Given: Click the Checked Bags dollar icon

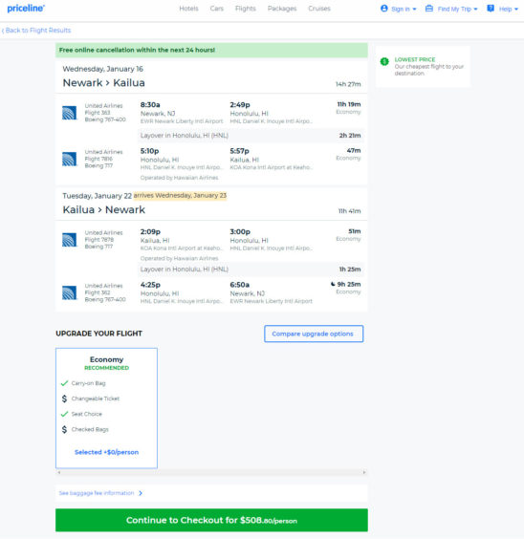Looking at the screenshot, I should [64, 429].
